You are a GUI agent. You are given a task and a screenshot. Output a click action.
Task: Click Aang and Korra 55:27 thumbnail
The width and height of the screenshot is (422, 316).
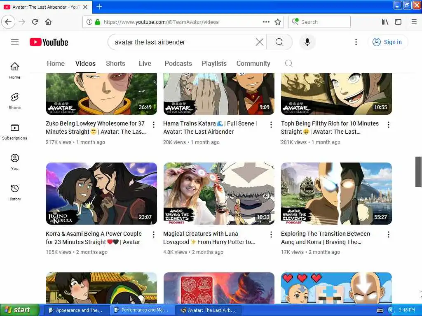336,193
